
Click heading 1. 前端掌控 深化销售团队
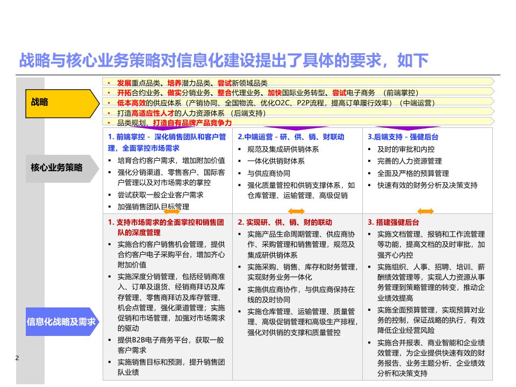click(x=167, y=142)
